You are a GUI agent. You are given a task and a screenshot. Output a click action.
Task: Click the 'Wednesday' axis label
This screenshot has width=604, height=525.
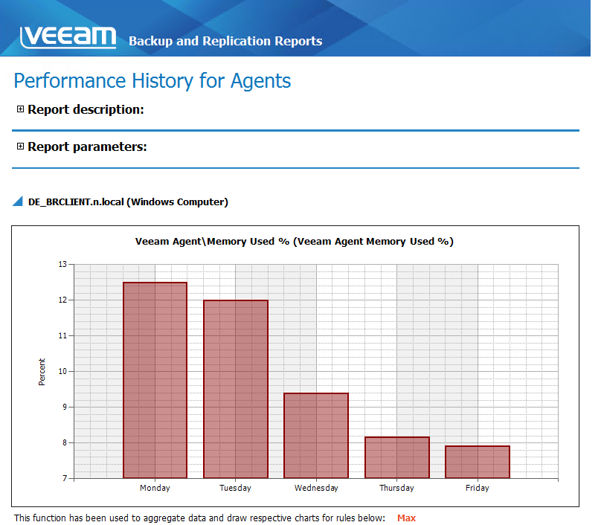coord(316,488)
